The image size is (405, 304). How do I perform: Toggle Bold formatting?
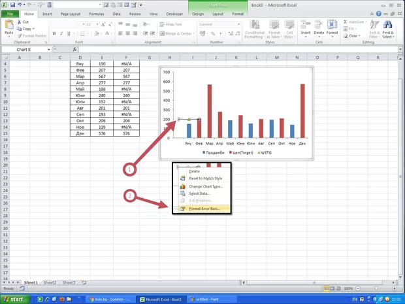point(54,33)
